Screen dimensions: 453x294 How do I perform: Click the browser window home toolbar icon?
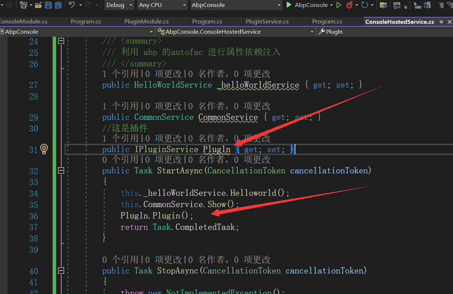coord(397,5)
